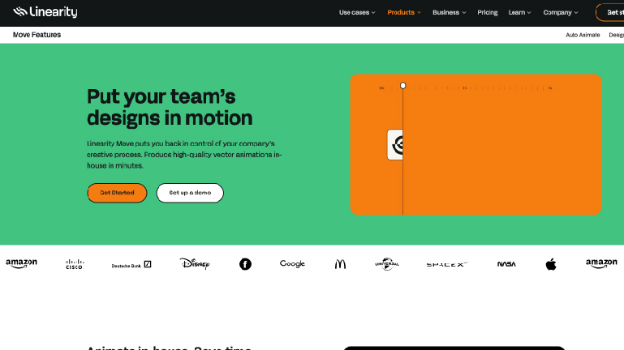Open the Pricing page
This screenshot has width=624, height=350.
[x=488, y=12]
